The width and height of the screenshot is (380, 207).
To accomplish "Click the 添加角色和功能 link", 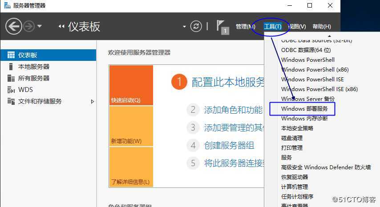I will (233, 110).
